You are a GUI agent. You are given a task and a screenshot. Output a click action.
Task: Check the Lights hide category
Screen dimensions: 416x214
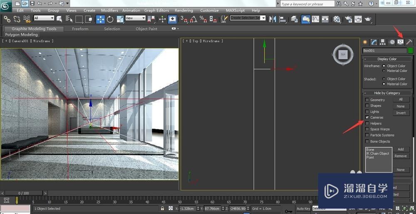[x=367, y=112]
